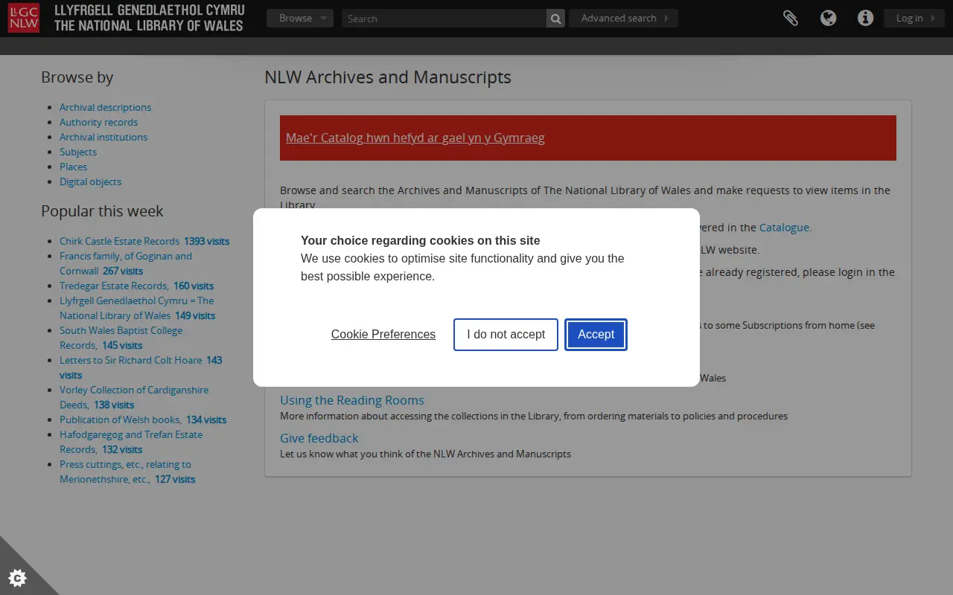
Task: Choose I do not accept cookies
Action: (506, 335)
